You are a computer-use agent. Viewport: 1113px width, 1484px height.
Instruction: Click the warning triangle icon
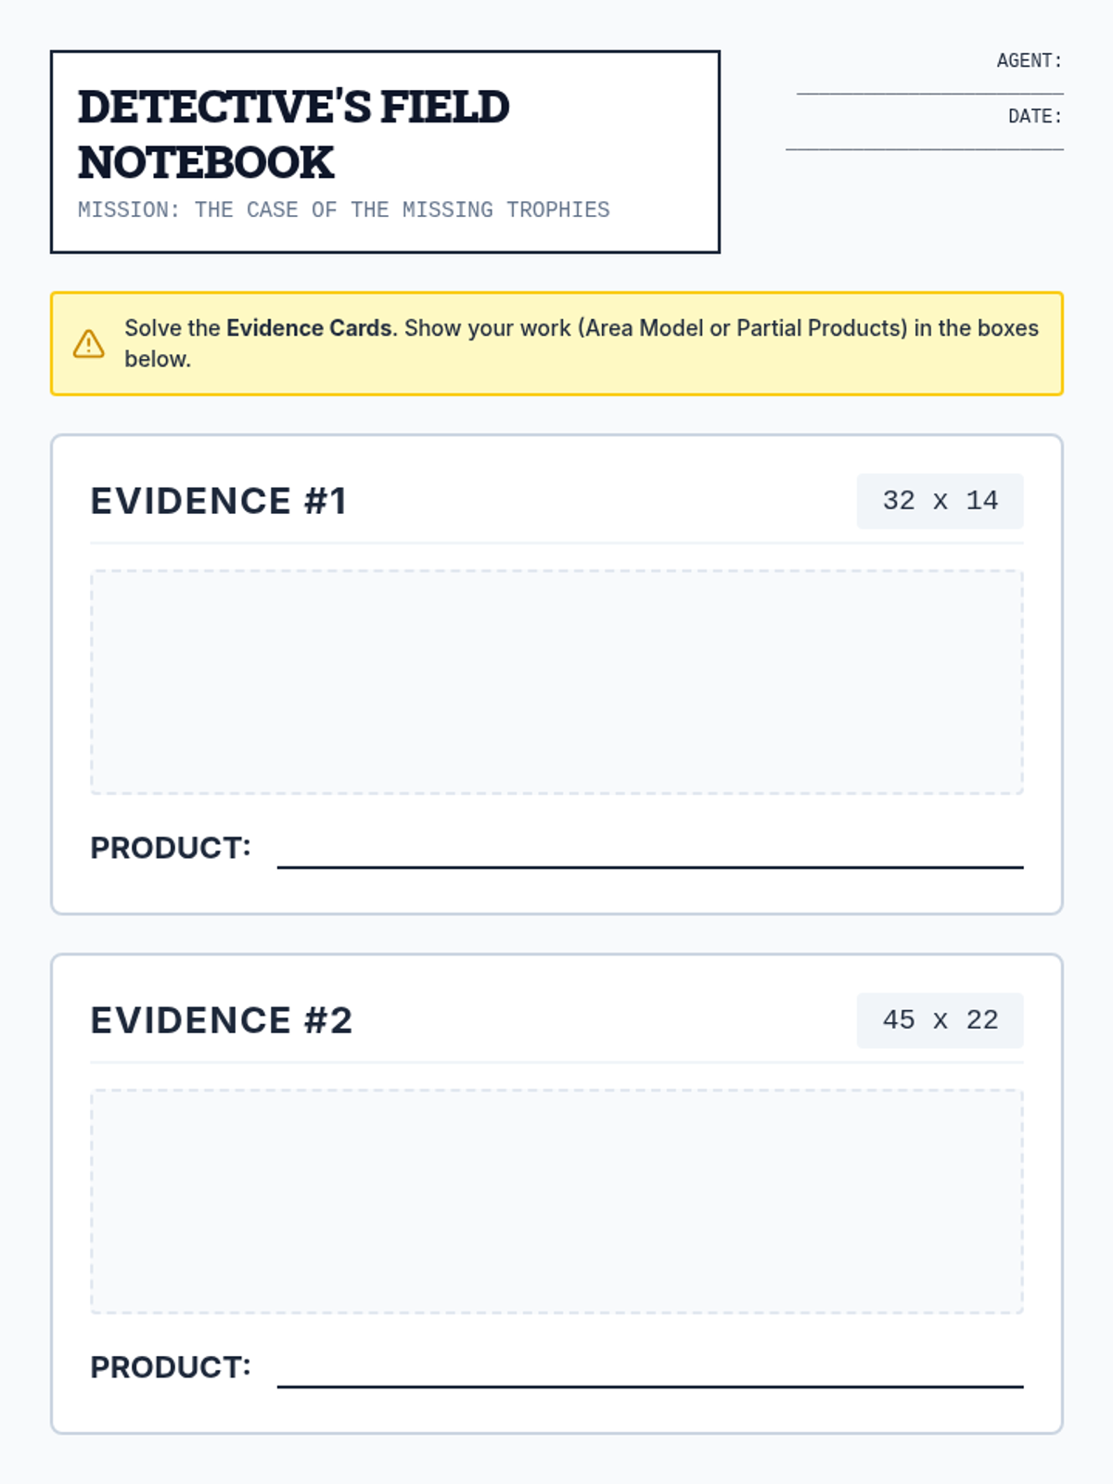89,343
